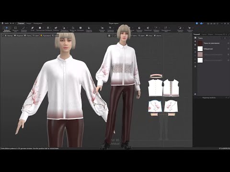Click the tag-shaped tool in the ribbon
Viewport: 230px width, 172px height.
[x=148, y=29]
